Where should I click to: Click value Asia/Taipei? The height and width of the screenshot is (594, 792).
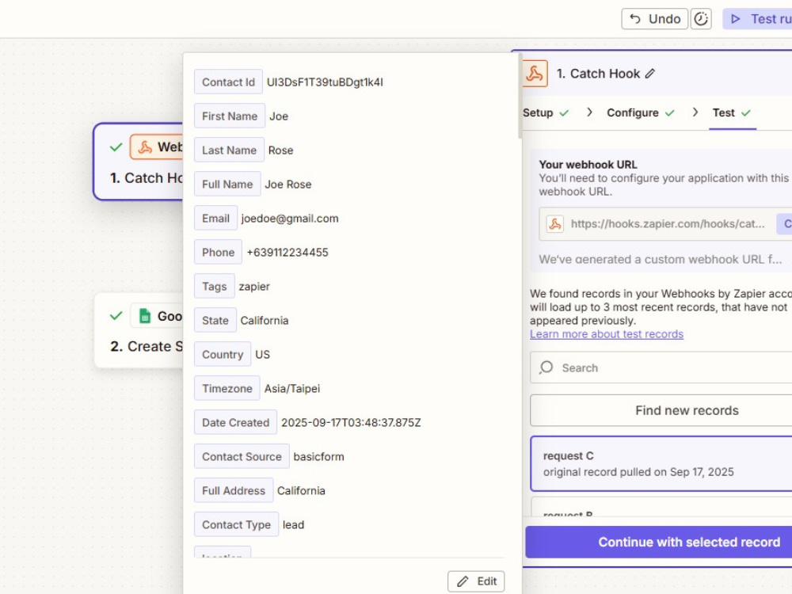pos(292,388)
